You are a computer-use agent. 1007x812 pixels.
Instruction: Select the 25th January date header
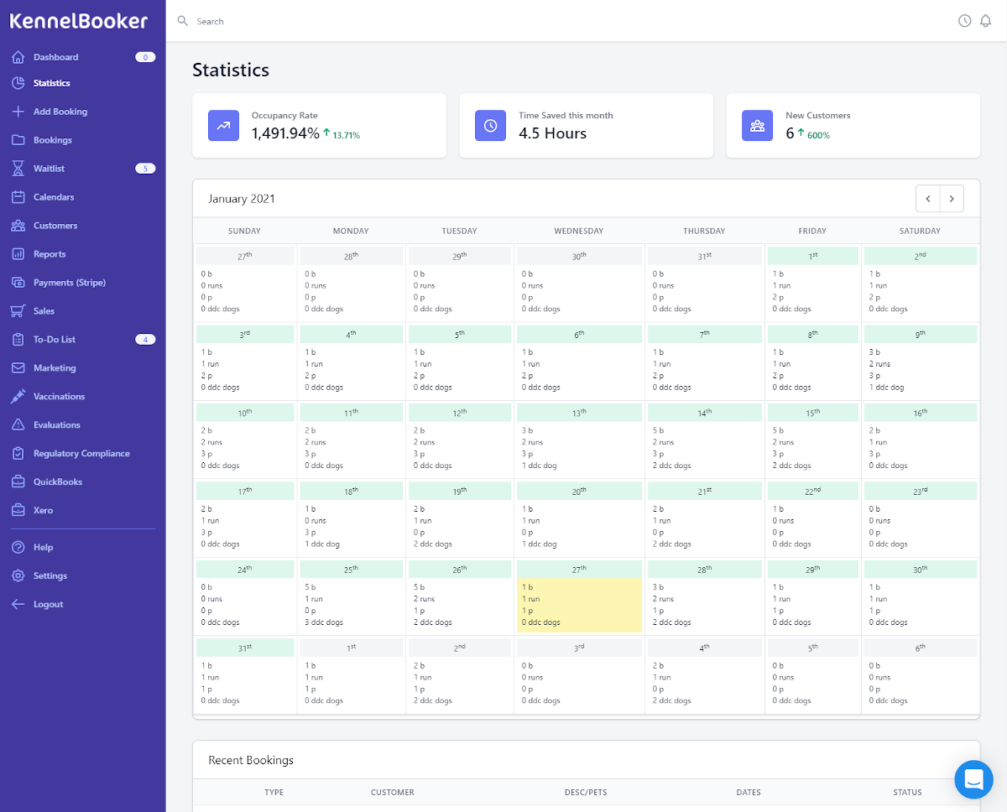point(352,569)
